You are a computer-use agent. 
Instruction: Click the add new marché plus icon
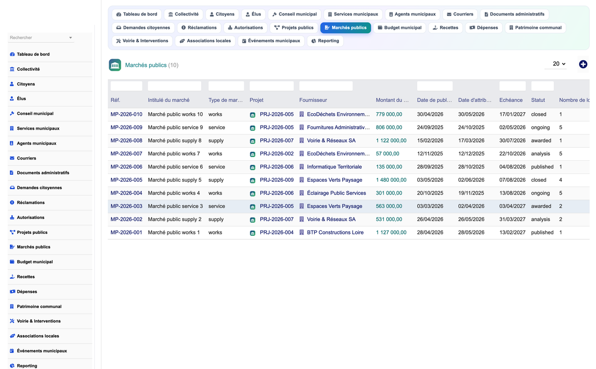[x=583, y=64]
